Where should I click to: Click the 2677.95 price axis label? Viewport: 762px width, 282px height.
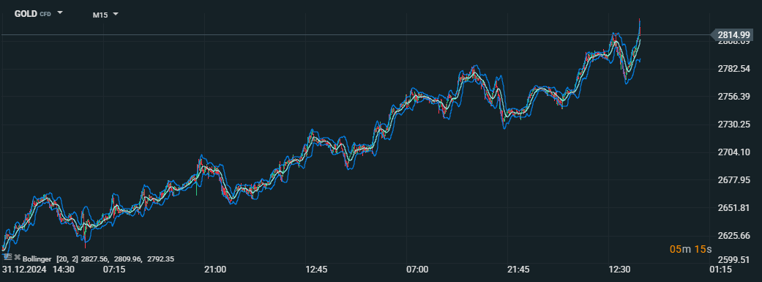click(x=733, y=180)
